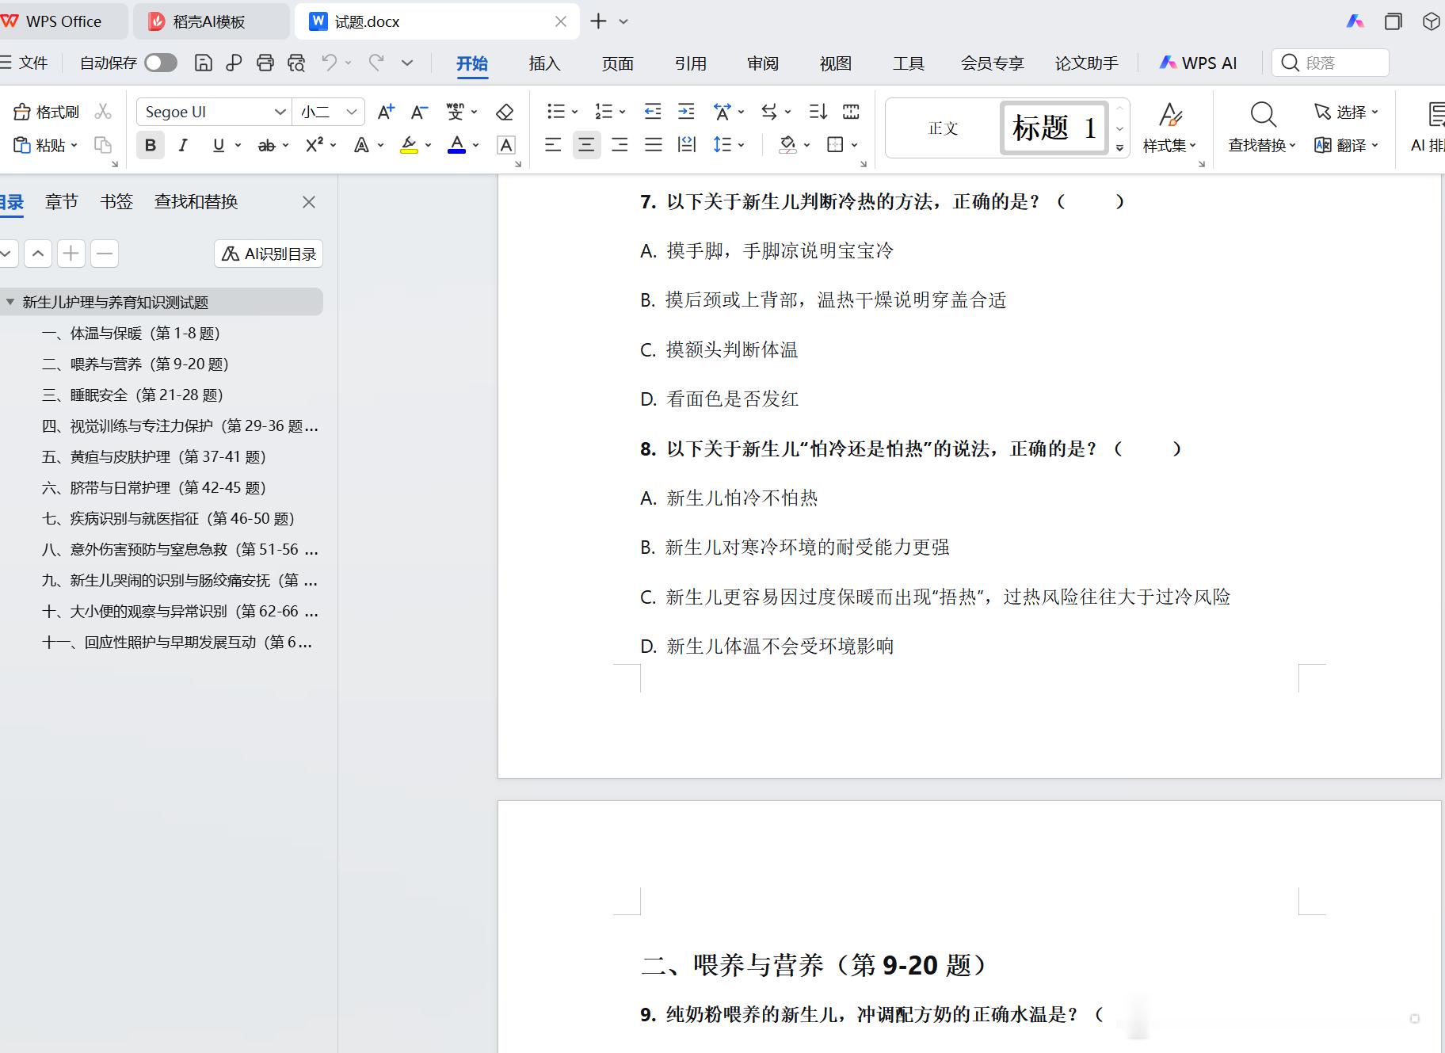The image size is (1445, 1053).
Task: Click the Undo arrow icon
Action: [x=330, y=63]
